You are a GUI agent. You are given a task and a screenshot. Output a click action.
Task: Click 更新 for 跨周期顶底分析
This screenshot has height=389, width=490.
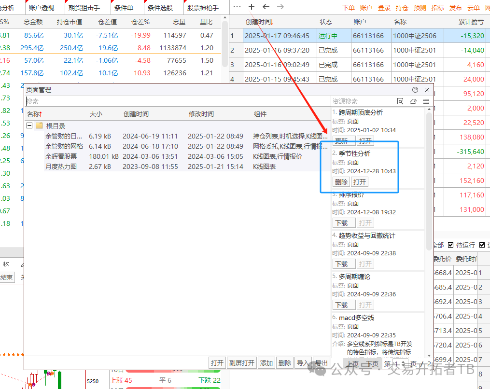344,141
